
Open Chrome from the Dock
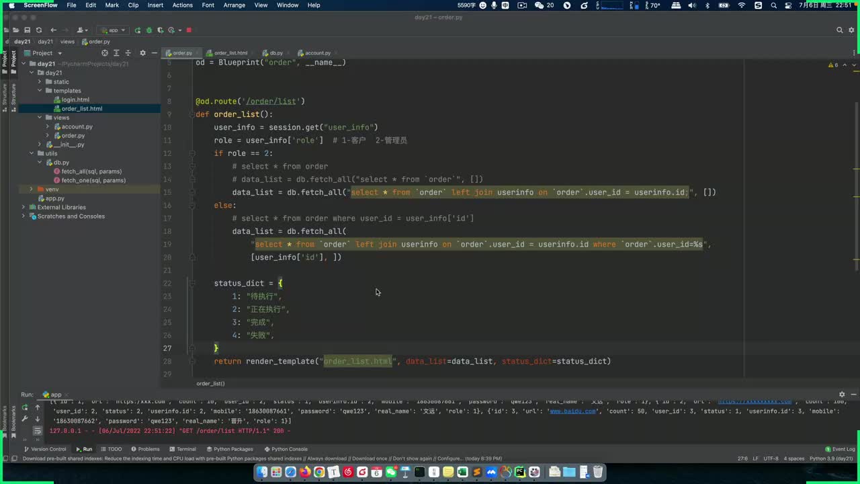(319, 472)
